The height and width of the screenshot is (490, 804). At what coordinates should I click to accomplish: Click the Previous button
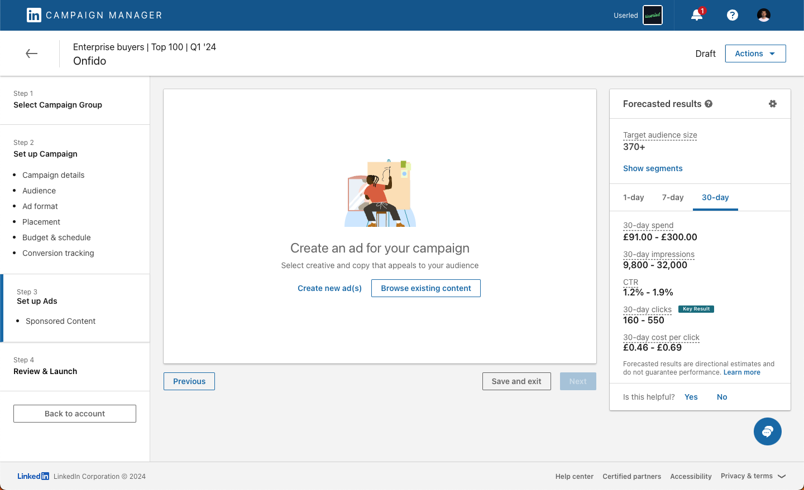(x=189, y=381)
